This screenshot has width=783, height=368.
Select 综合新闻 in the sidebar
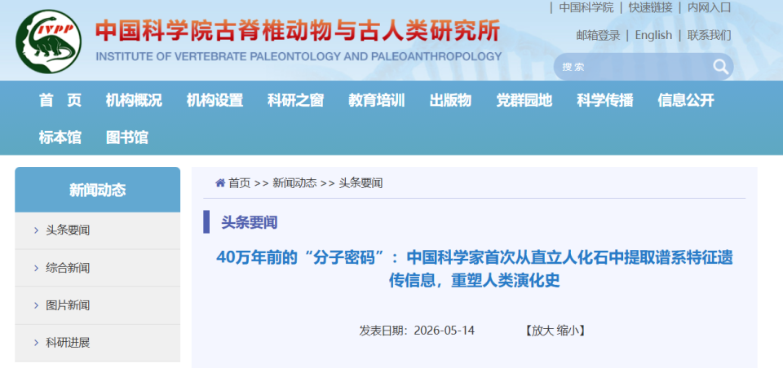[68, 268]
